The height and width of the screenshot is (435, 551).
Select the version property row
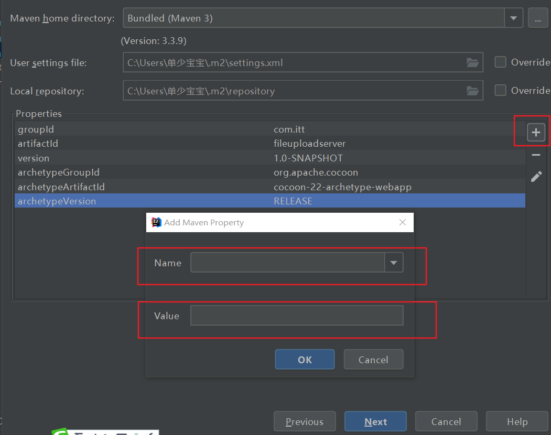tap(270, 158)
